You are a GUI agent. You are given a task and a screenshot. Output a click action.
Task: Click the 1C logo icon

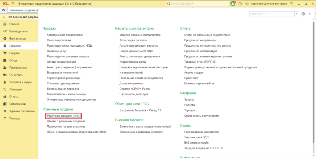(x=6, y=4)
